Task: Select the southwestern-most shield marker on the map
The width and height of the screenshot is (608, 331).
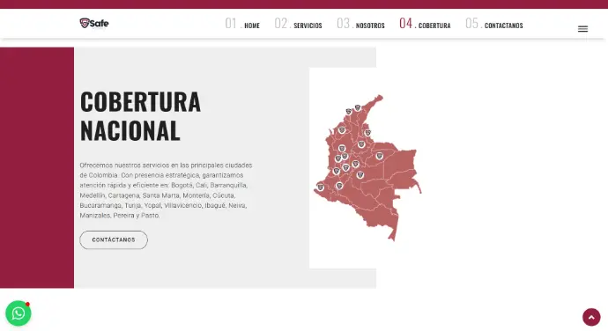Action: [x=320, y=188]
